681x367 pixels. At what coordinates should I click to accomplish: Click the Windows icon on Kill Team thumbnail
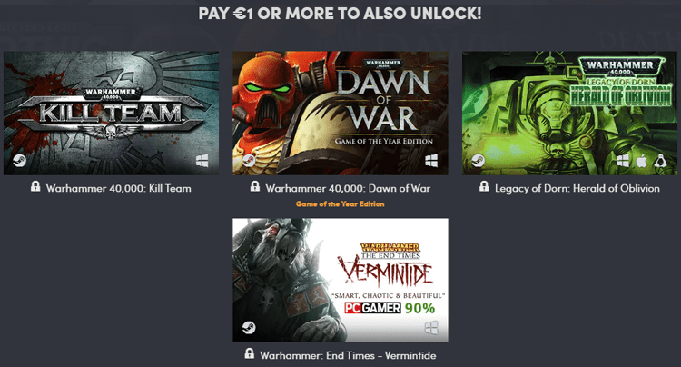202,161
